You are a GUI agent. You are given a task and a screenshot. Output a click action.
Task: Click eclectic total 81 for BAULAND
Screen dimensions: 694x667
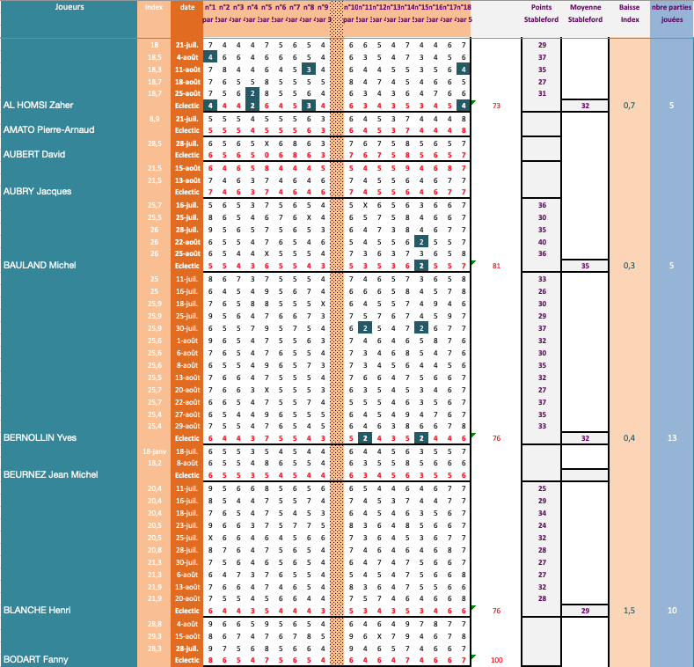coord(496,266)
